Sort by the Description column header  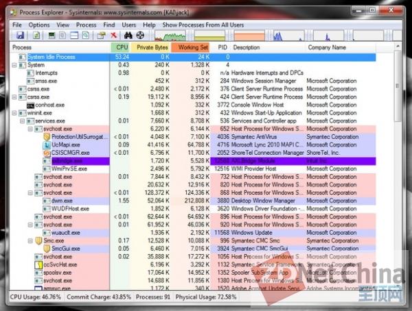[268, 47]
